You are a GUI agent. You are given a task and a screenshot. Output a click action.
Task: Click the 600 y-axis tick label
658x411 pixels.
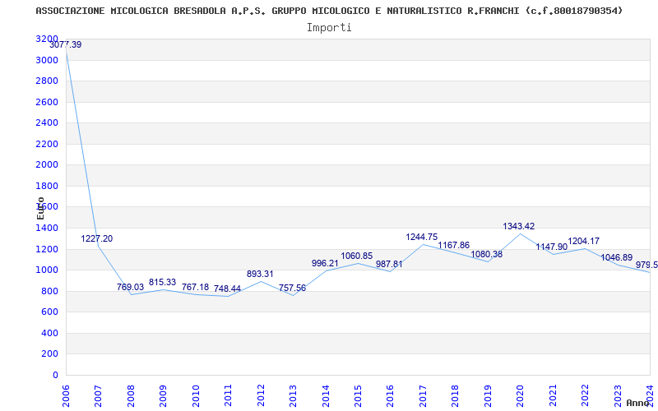coord(49,312)
